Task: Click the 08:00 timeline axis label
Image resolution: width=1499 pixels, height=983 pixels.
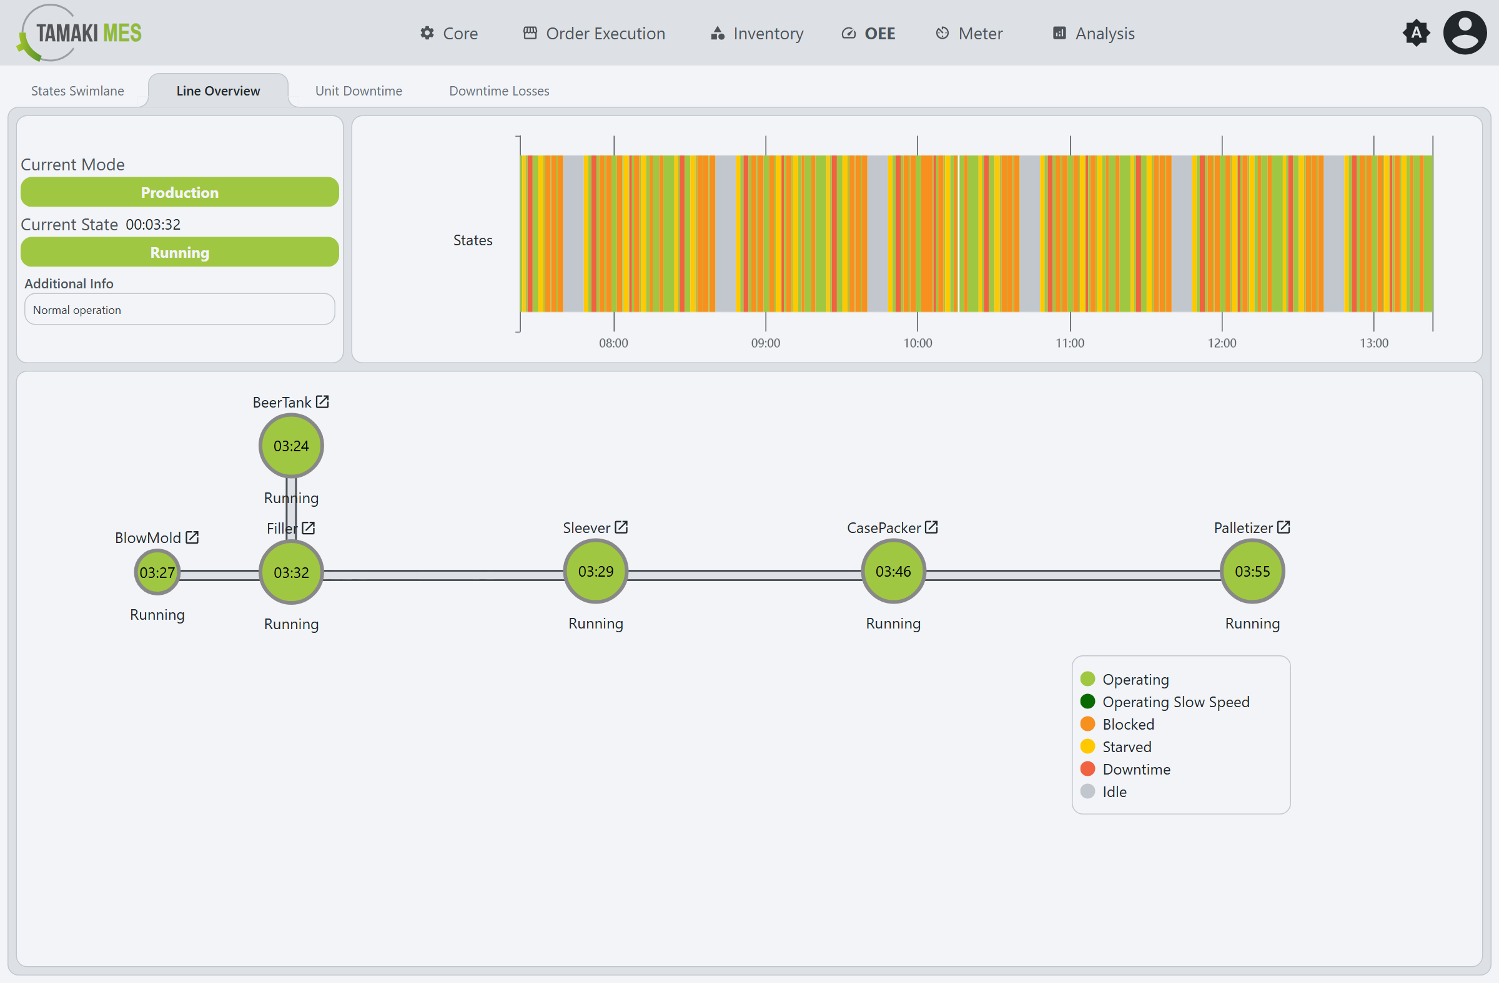Action: coord(613,343)
